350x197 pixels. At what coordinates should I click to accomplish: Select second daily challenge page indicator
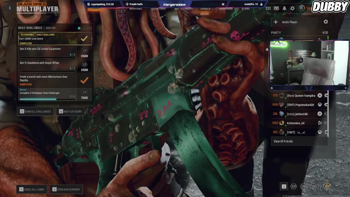tap(83, 28)
